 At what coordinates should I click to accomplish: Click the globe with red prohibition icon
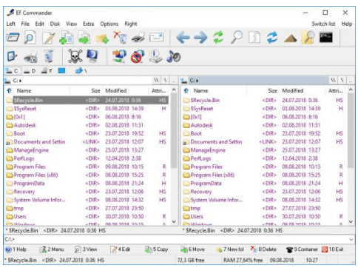(138, 56)
